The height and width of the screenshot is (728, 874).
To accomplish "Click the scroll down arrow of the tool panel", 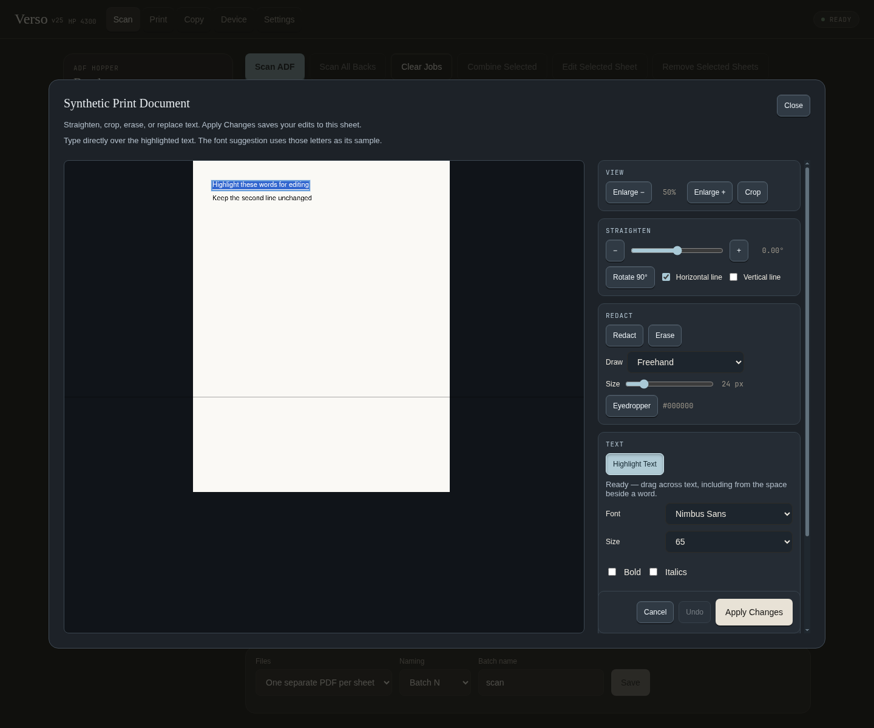I will click(807, 630).
